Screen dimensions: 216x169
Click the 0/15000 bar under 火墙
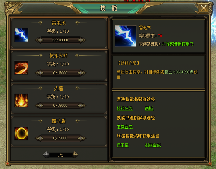[x=60, y=106]
